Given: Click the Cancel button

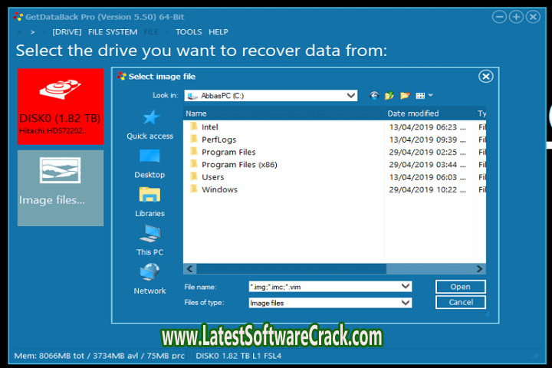Looking at the screenshot, I should [460, 302].
